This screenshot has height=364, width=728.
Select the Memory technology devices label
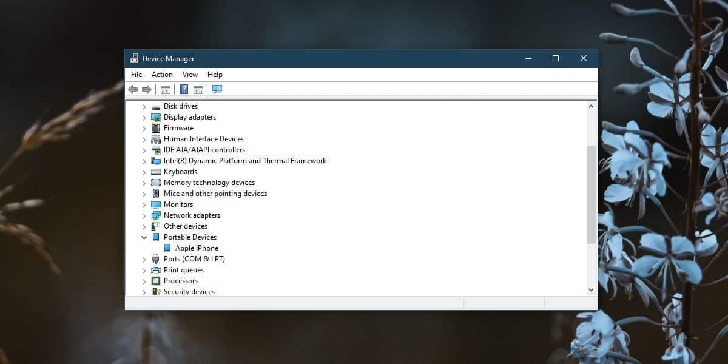pos(209,183)
